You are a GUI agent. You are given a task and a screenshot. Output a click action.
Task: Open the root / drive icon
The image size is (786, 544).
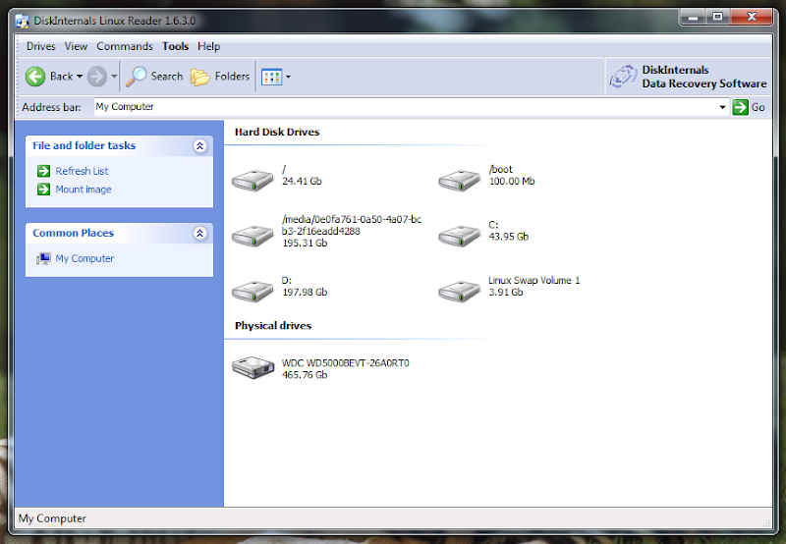253,180
